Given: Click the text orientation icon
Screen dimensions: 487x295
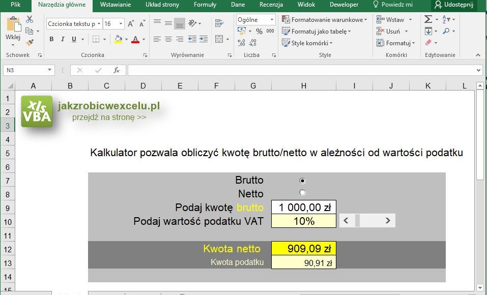Looking at the screenshot, I should (x=192, y=23).
